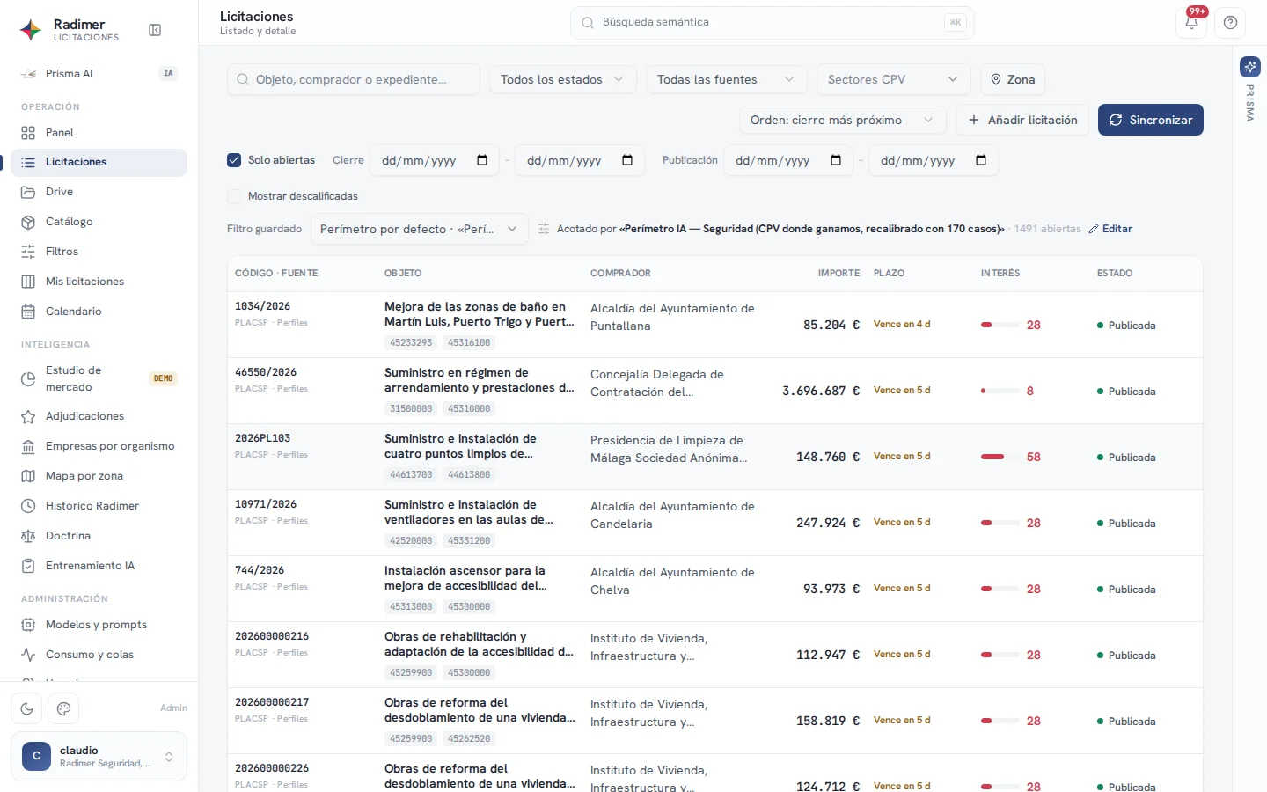This screenshot has width=1267, height=792.
Task: Enable Mostrar descalificadas checkbox
Action: coord(234,196)
